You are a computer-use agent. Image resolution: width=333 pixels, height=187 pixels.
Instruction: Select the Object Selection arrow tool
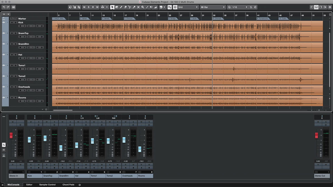[112, 7]
